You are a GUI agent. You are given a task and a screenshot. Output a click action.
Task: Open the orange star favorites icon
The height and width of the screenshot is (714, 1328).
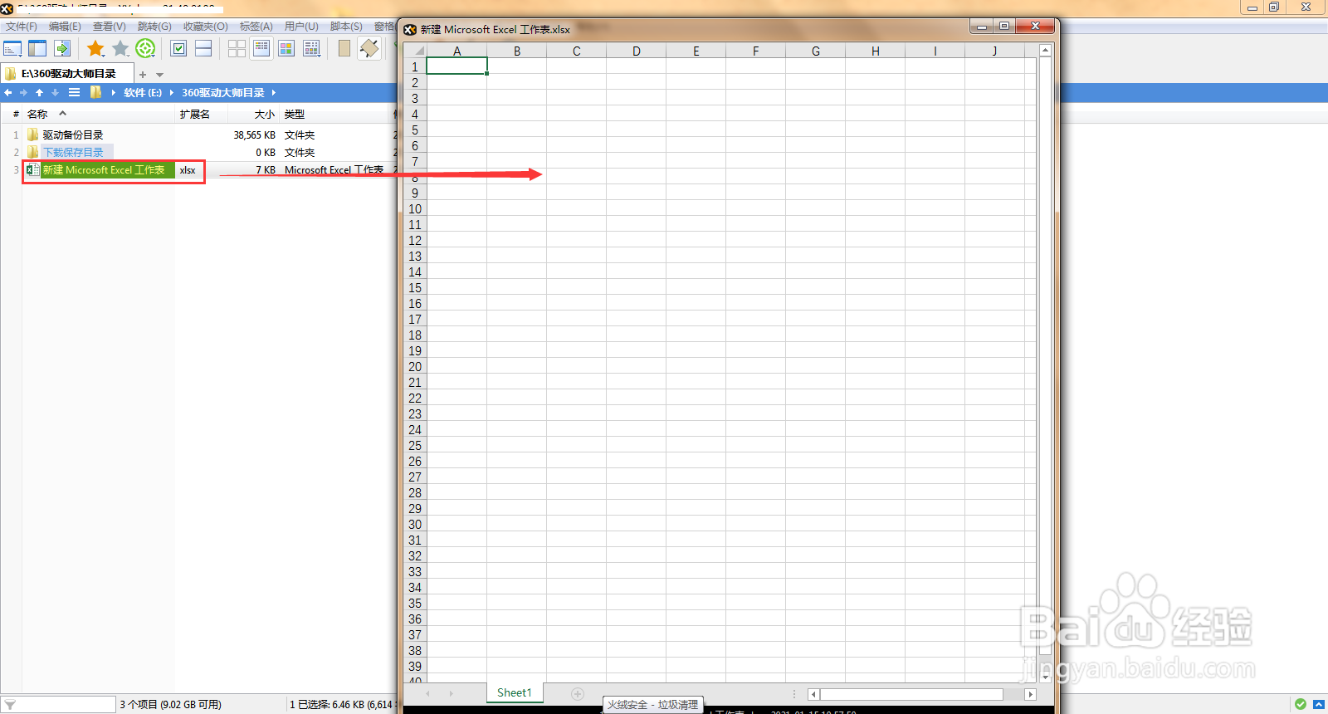pos(95,49)
